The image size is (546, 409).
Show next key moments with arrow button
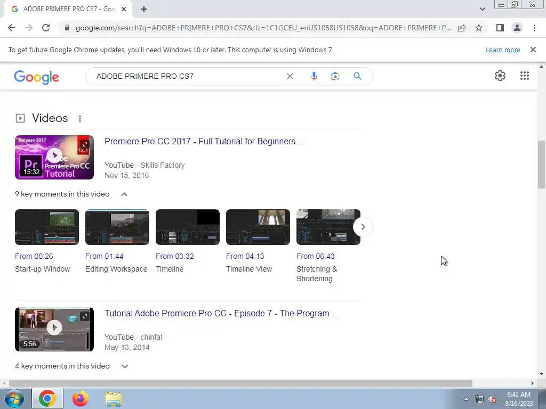pos(363,227)
